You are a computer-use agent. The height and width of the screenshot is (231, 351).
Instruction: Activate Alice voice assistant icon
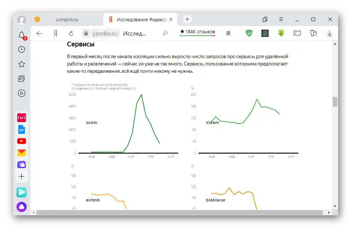22,207
